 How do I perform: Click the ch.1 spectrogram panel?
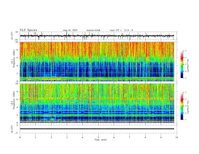tap(97, 61)
